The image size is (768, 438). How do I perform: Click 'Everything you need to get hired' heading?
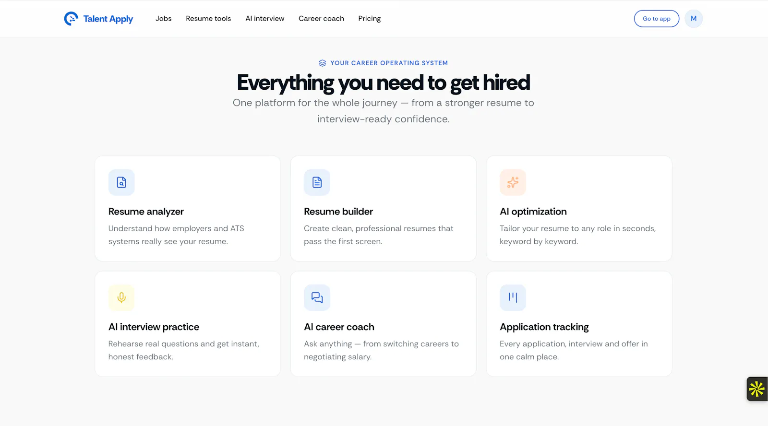point(384,83)
